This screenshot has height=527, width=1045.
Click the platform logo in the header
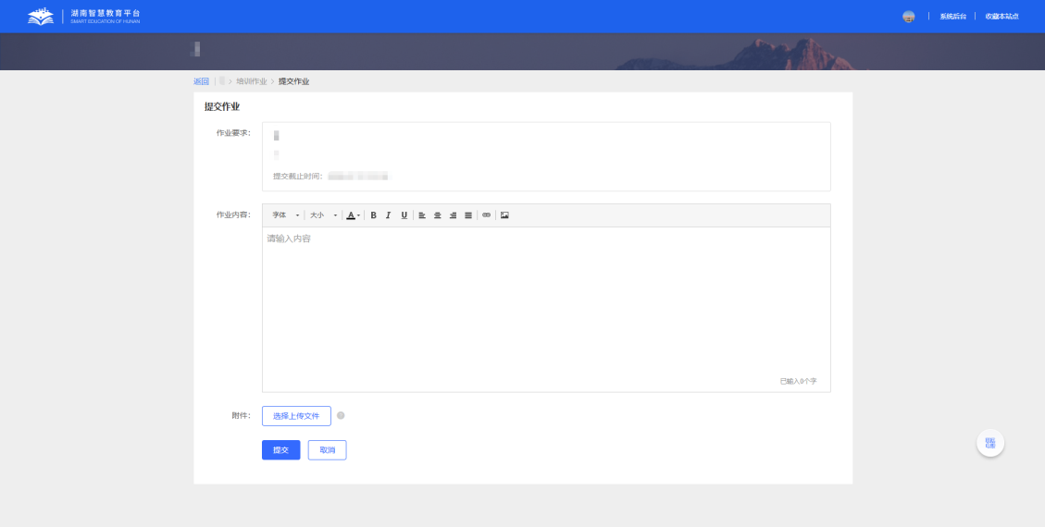coord(84,17)
